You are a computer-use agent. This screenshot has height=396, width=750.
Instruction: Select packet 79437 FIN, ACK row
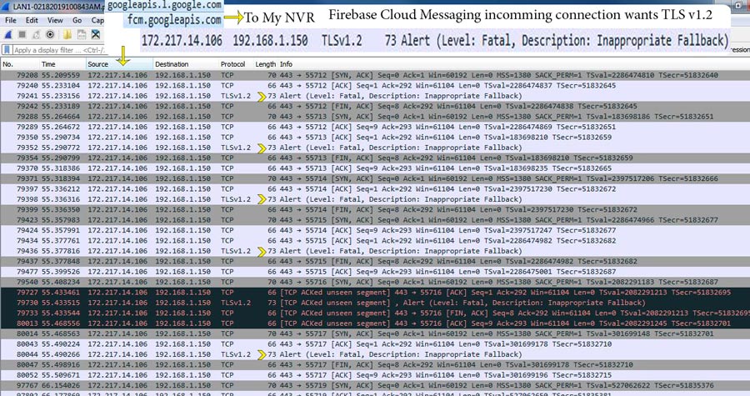375,261
